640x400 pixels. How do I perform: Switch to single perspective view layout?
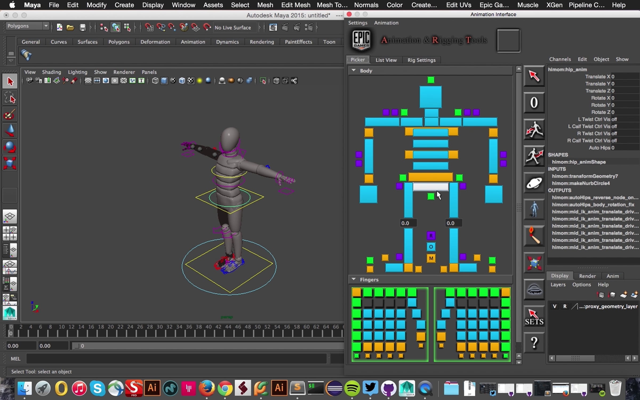tap(10, 216)
